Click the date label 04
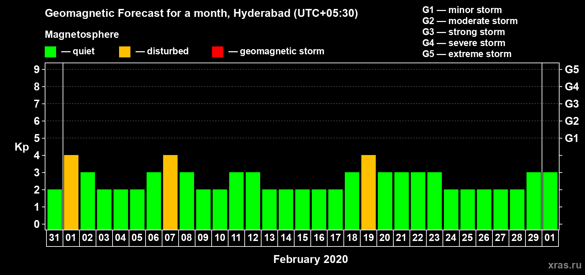The width and height of the screenshot is (585, 275). tap(120, 238)
